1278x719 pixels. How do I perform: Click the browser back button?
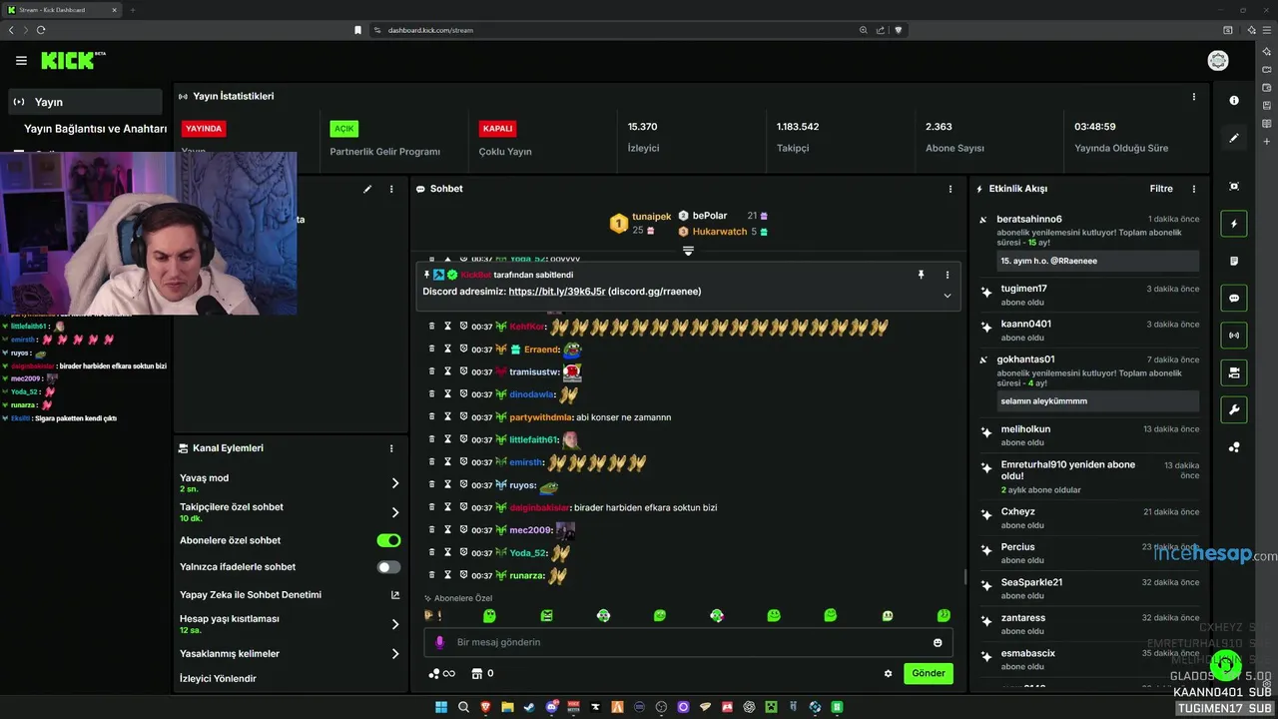11,30
